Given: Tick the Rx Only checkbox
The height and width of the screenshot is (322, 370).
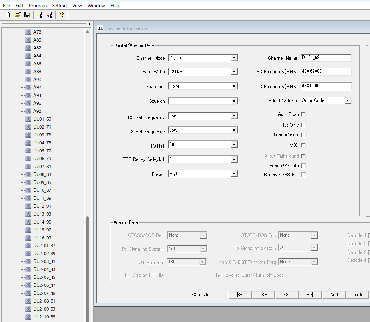Looking at the screenshot, I should pyautogui.click(x=303, y=125).
